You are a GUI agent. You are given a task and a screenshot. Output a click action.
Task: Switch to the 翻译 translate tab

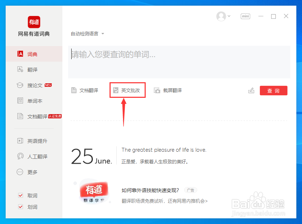coord(34,69)
